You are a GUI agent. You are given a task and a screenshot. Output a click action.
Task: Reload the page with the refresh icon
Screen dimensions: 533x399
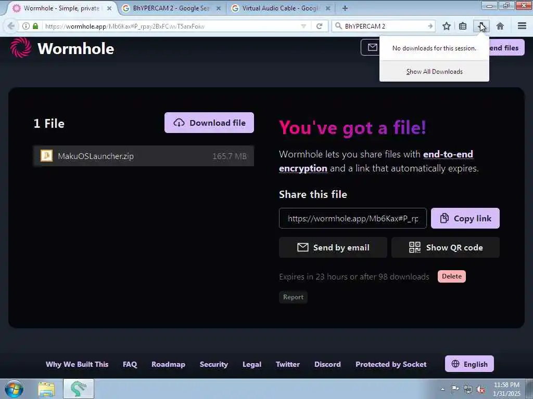[319, 26]
